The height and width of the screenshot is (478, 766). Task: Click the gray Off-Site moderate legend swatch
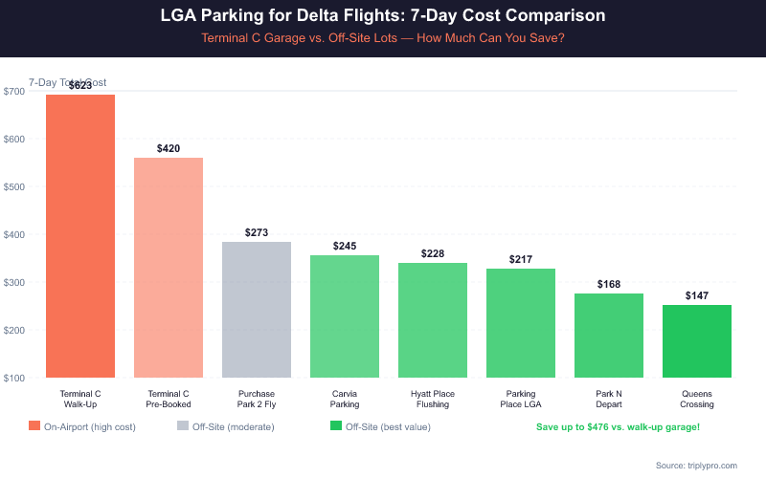pyautogui.click(x=183, y=426)
